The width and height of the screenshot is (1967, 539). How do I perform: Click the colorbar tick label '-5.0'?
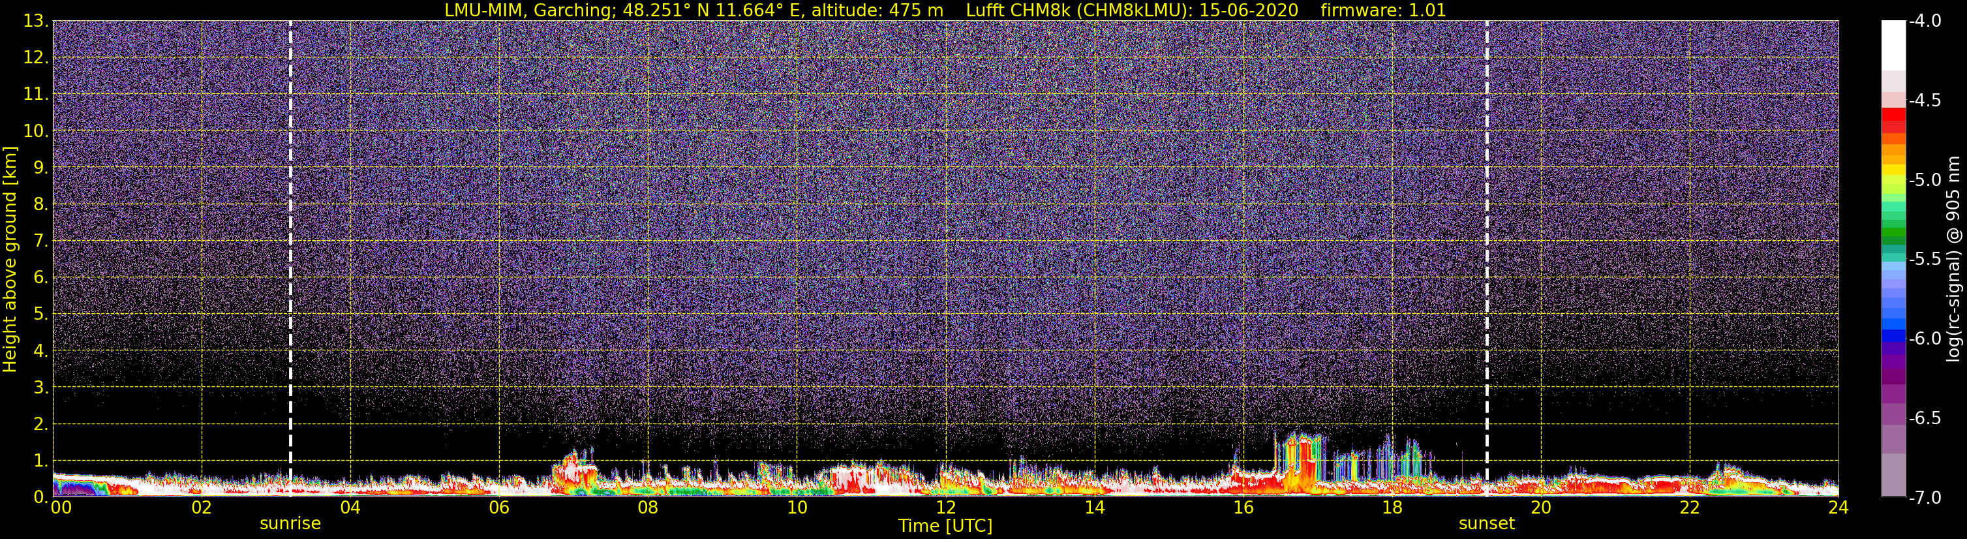coord(1924,180)
